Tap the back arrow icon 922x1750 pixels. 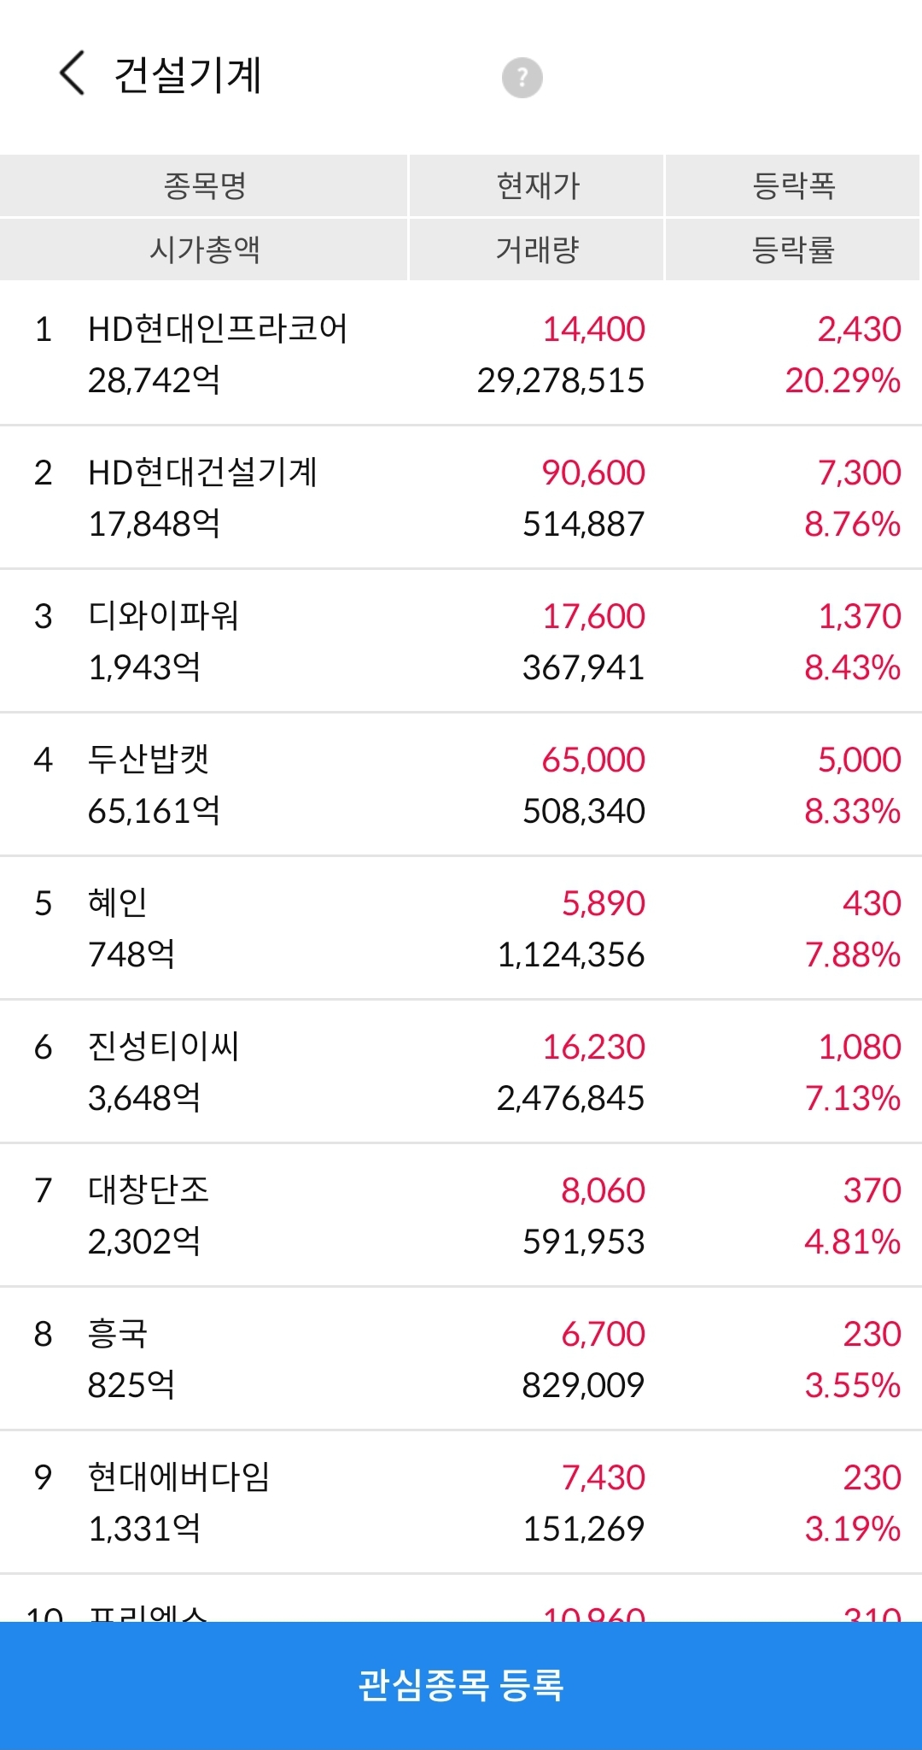(73, 73)
